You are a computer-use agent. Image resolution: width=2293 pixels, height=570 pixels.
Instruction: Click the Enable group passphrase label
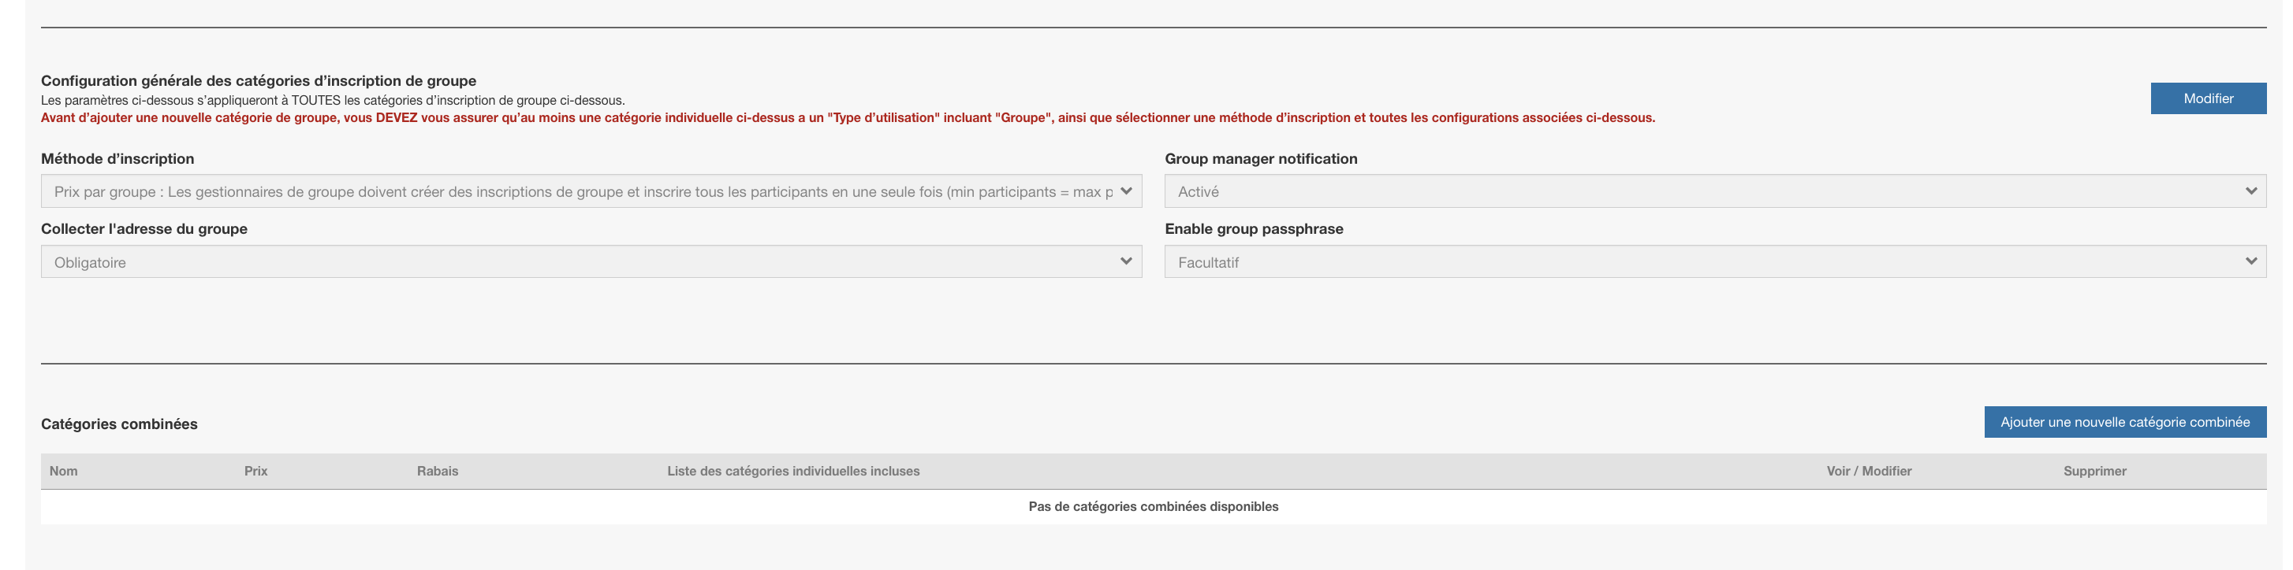pyautogui.click(x=1253, y=229)
